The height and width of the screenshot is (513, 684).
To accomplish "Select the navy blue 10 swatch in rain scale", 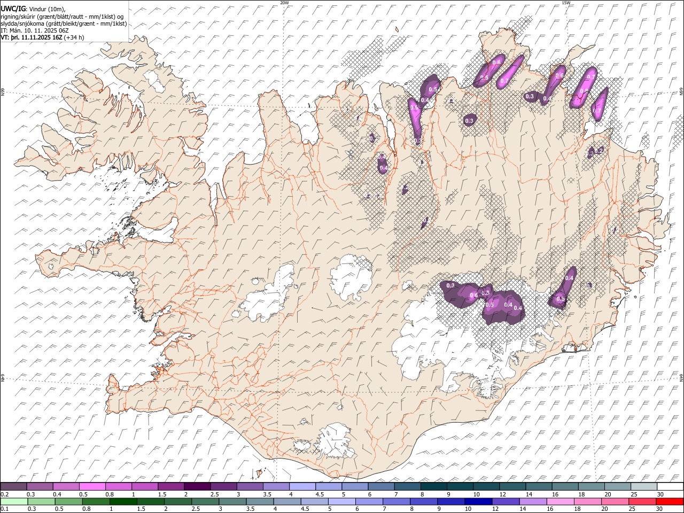I will 478,501.
